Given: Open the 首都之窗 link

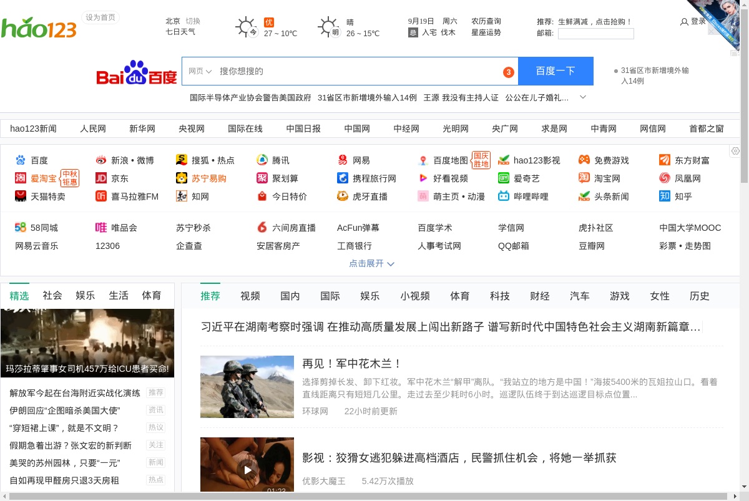Looking at the screenshot, I should pos(707,129).
